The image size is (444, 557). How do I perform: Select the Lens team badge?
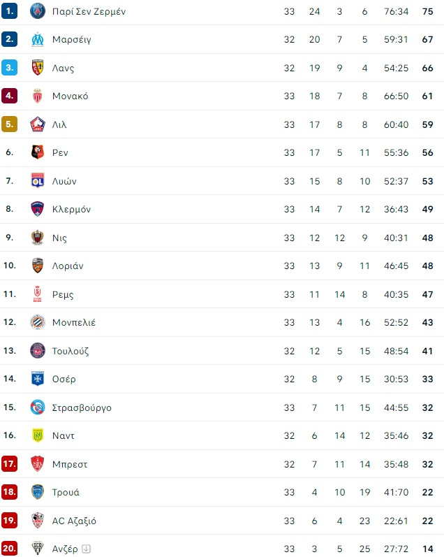click(x=38, y=68)
